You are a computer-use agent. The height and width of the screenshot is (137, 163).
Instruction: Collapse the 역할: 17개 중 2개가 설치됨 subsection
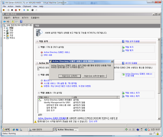pos(39,47)
